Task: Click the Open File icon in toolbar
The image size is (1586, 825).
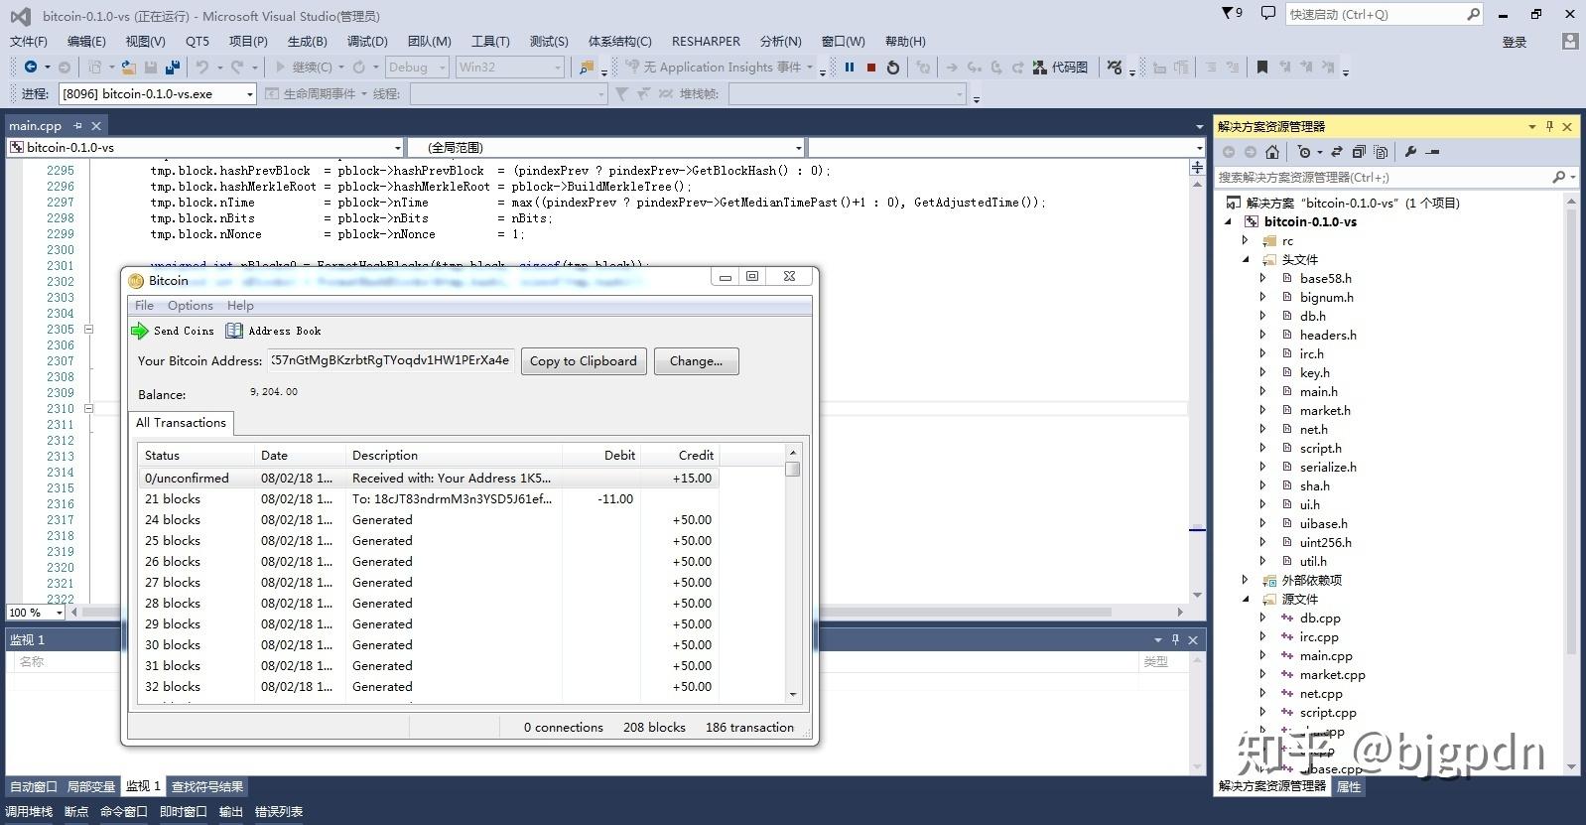Action: point(128,68)
